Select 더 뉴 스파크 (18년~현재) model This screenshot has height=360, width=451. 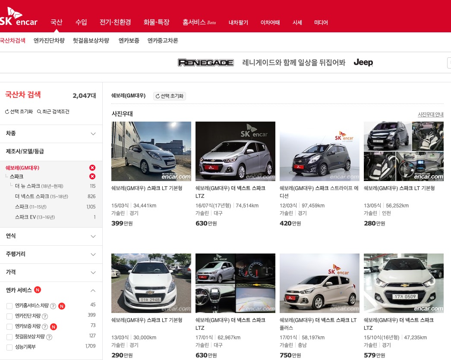pos(39,186)
